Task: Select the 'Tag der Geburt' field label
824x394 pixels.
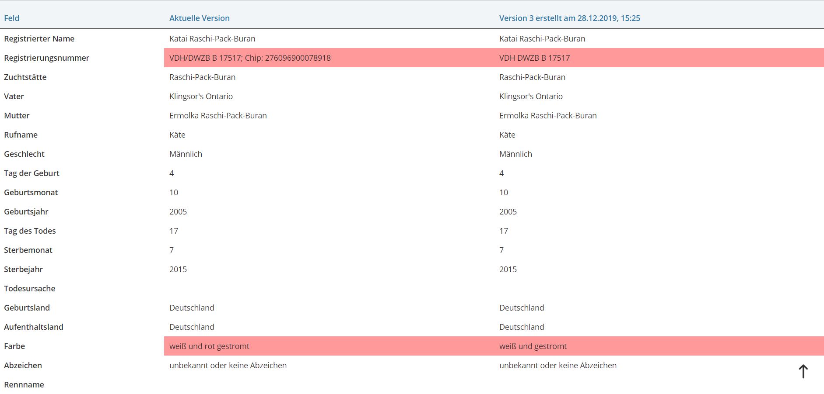Action: click(x=32, y=173)
